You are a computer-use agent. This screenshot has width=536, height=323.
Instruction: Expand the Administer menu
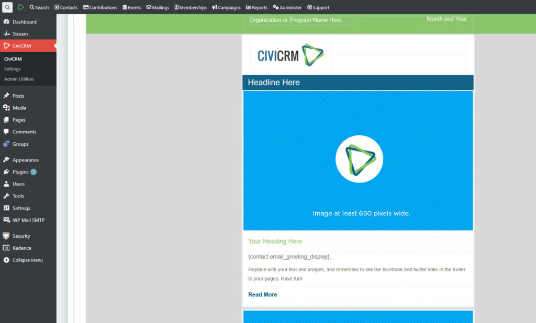click(287, 7)
